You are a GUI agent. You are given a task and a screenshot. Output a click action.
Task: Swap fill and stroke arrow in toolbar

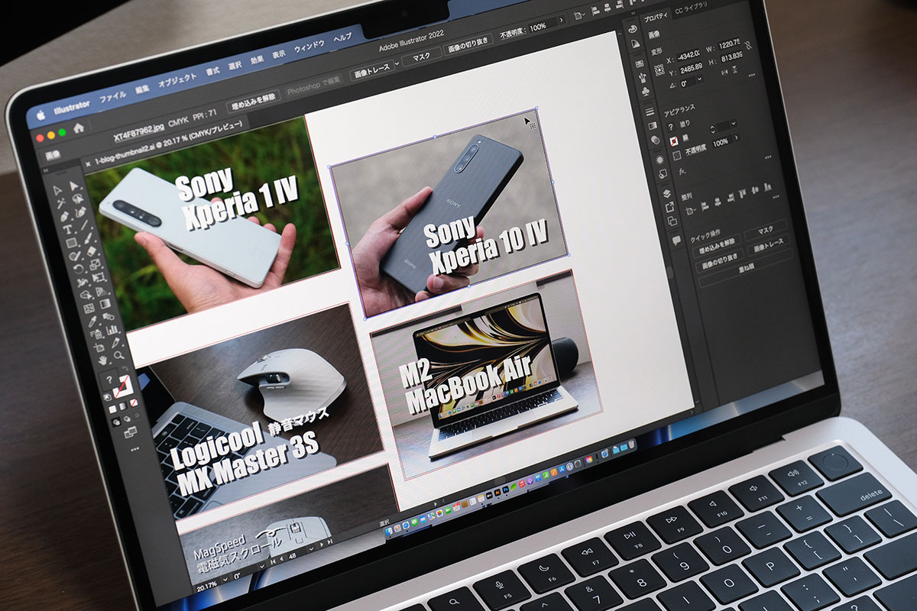pyautogui.click(x=125, y=369)
